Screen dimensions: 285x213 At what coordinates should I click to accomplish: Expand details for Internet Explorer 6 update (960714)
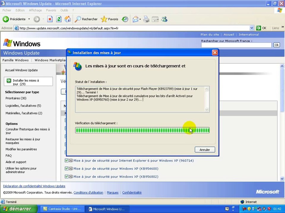pos(71,160)
